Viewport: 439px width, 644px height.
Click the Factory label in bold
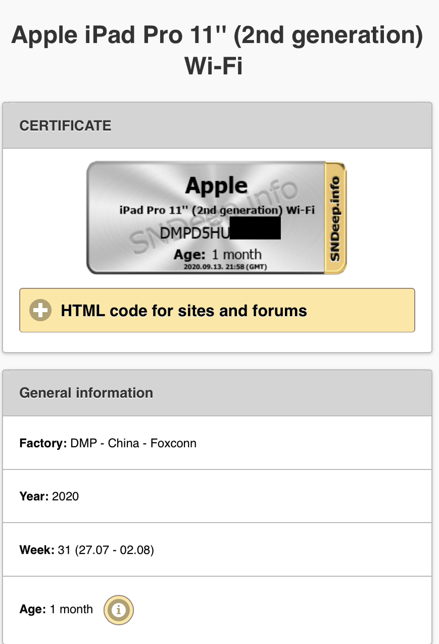click(x=43, y=444)
